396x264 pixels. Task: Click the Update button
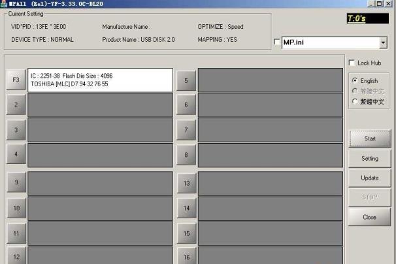(x=370, y=178)
